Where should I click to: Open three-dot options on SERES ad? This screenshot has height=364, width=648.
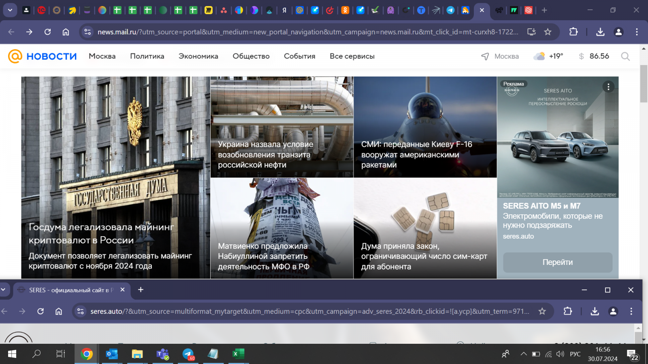608,87
